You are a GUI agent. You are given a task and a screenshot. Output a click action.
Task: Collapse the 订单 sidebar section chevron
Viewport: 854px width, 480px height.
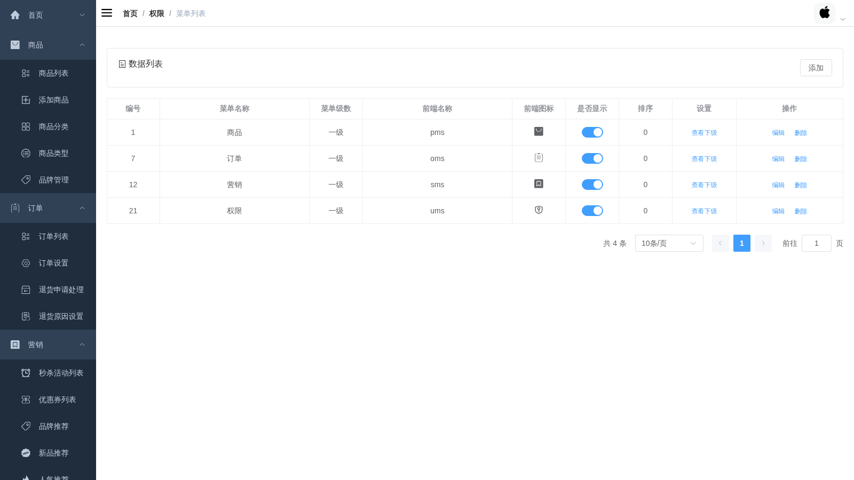point(82,208)
